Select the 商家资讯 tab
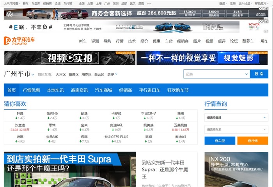 coord(80,90)
